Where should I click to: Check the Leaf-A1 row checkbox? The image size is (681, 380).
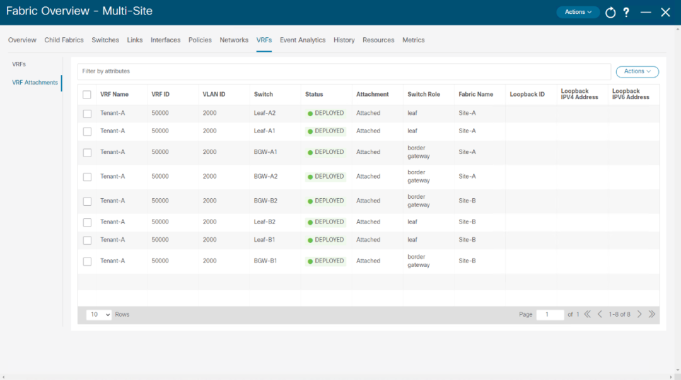click(87, 131)
